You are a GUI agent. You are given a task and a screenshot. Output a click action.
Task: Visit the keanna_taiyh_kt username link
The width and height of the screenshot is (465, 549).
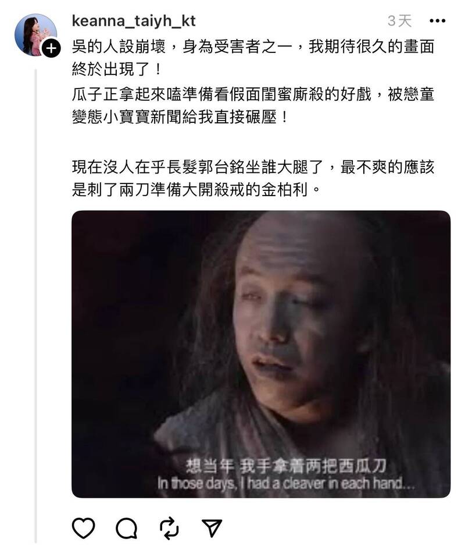(134, 22)
